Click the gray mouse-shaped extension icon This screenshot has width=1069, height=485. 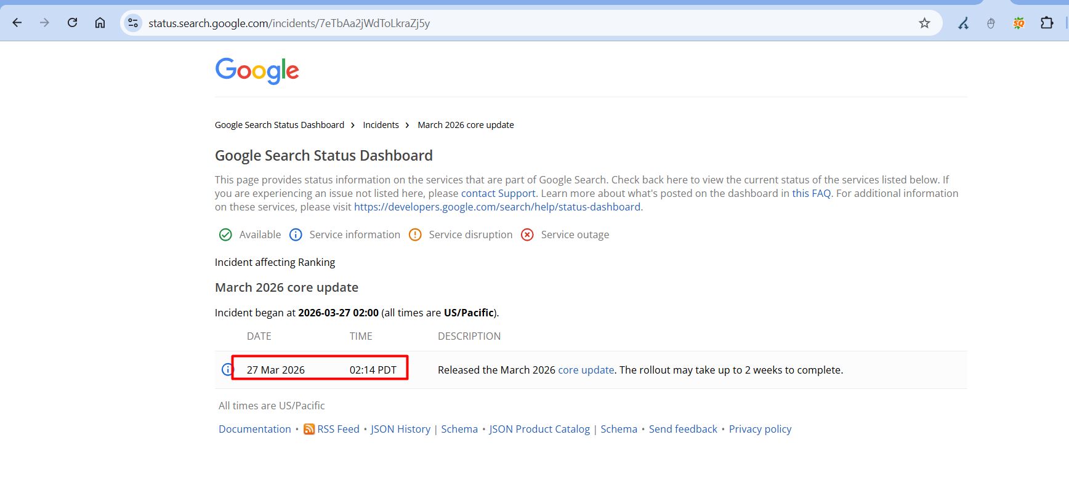pos(991,23)
